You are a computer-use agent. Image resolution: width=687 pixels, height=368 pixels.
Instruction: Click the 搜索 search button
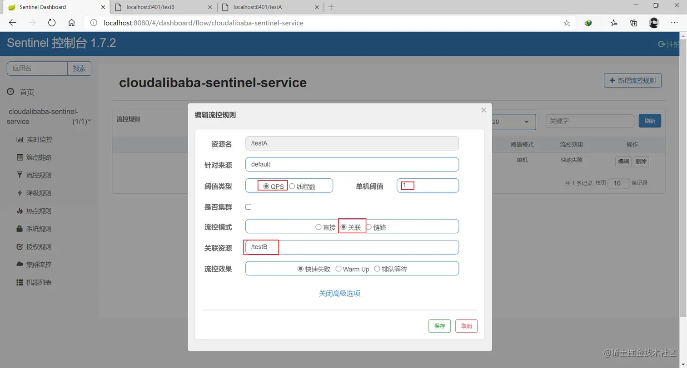click(79, 69)
